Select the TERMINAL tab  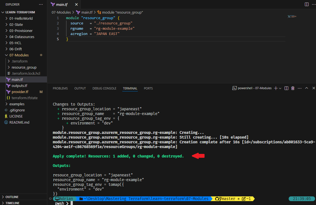[130, 88]
